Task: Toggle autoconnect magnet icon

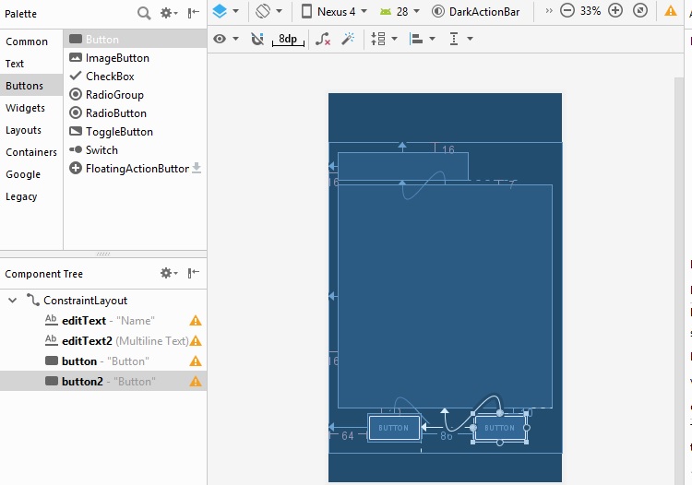Action: pos(257,39)
